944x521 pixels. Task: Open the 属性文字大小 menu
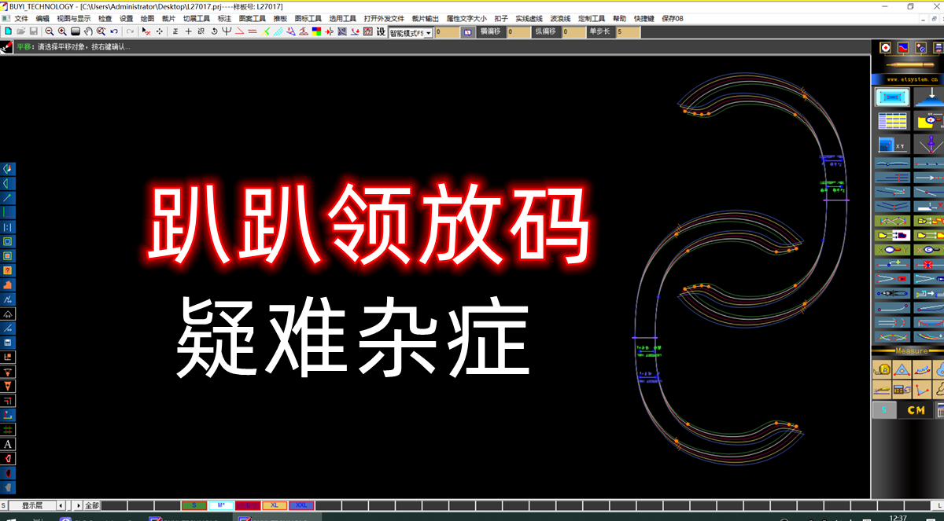click(x=466, y=18)
